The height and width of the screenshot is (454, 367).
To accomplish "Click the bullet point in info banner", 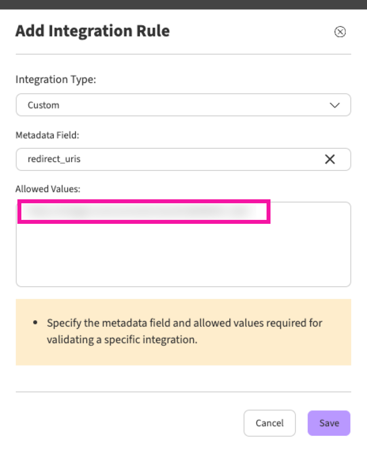I will pyautogui.click(x=35, y=323).
